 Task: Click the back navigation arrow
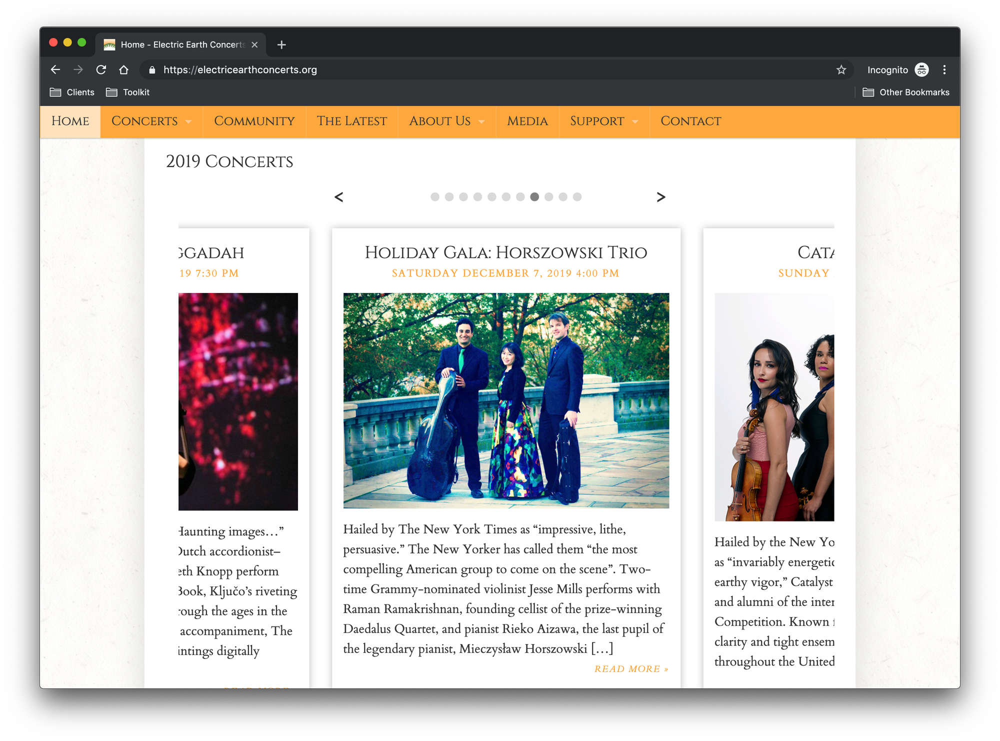pyautogui.click(x=55, y=69)
